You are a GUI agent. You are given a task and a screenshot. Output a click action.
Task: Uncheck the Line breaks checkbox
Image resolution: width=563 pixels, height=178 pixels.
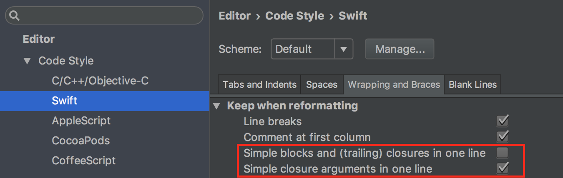[503, 121]
